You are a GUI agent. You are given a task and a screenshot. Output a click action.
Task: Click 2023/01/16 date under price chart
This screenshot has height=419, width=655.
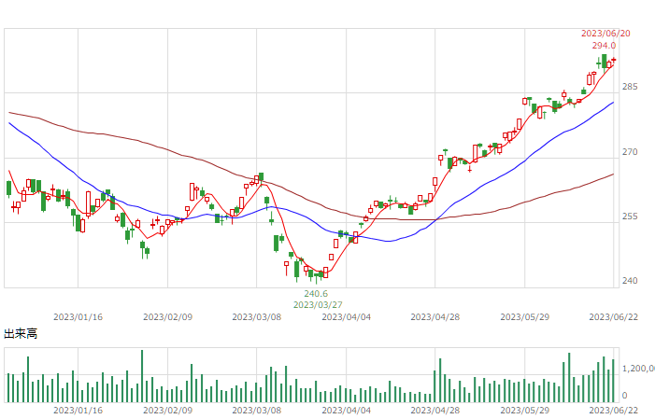(78, 317)
